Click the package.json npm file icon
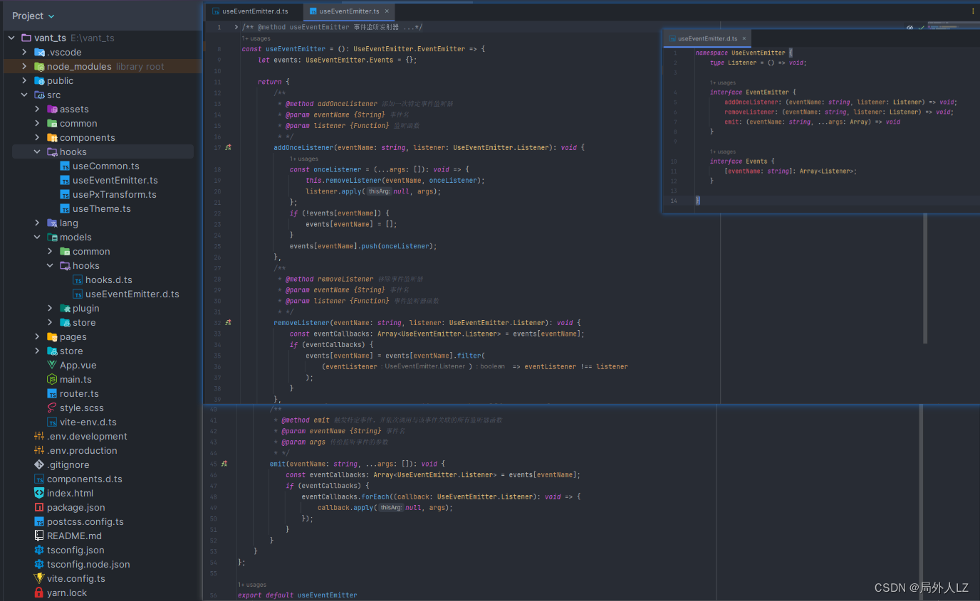The width and height of the screenshot is (980, 601). (x=39, y=507)
